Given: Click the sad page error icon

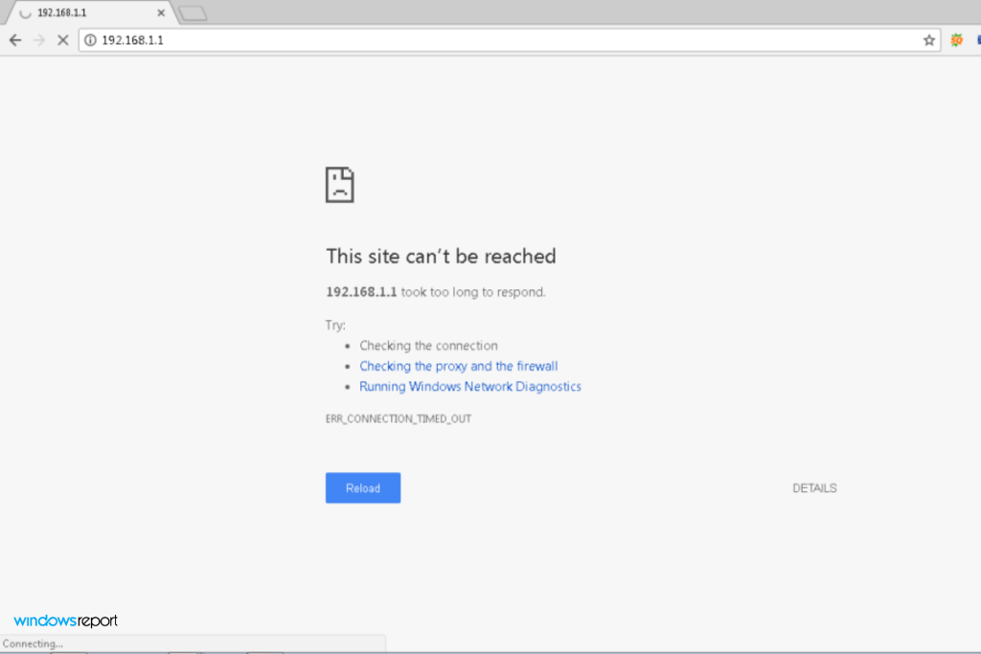Looking at the screenshot, I should click(340, 185).
